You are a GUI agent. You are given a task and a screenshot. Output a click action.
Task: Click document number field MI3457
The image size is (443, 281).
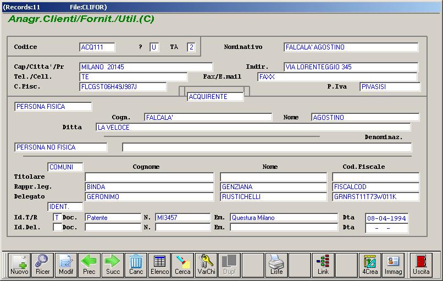click(x=183, y=217)
